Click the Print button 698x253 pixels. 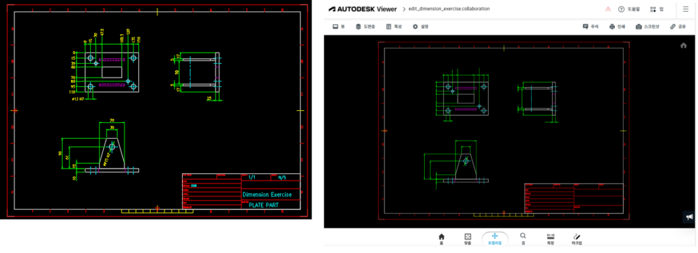617,27
